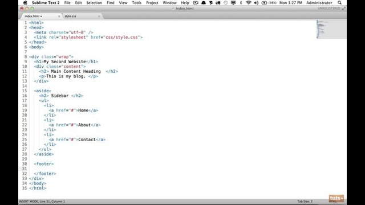Click the minimap code preview
The width and height of the screenshot is (365, 205).
tap(331, 29)
